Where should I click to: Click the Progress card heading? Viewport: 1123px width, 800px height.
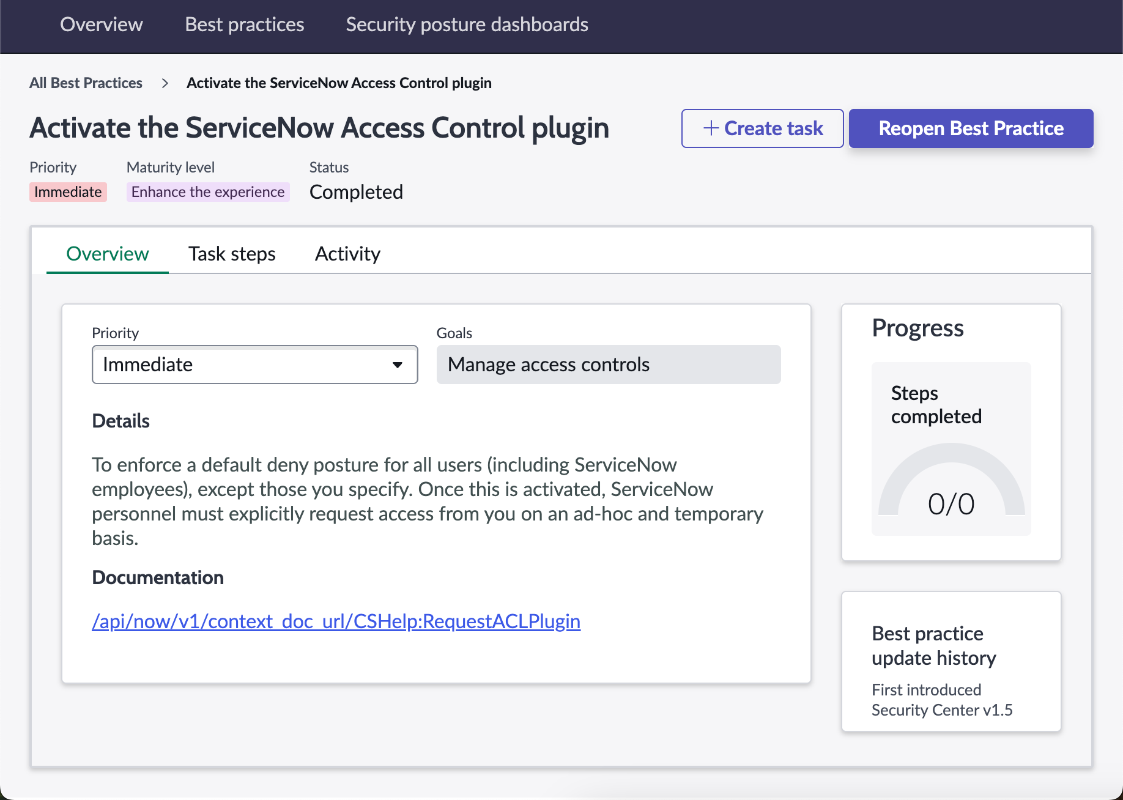pyautogui.click(x=917, y=328)
